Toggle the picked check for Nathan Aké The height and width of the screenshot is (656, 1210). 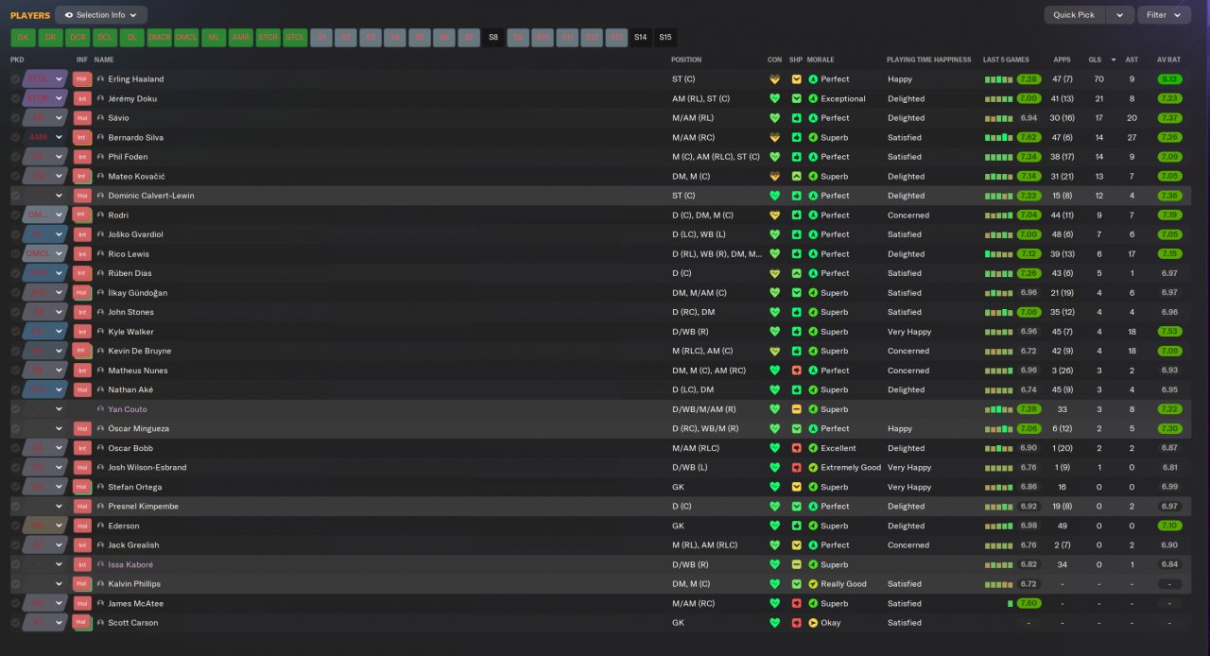15,389
